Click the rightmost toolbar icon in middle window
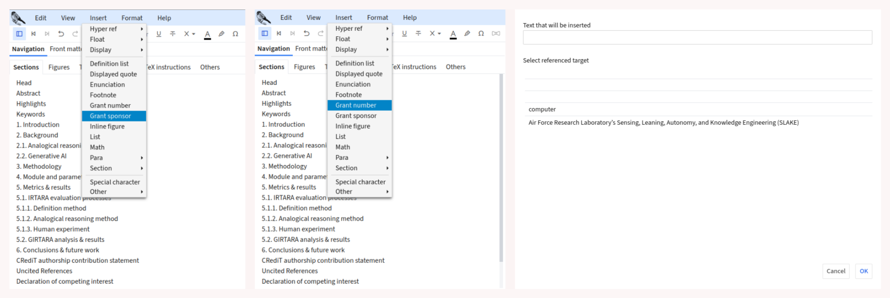This screenshot has width=890, height=298. pos(496,33)
